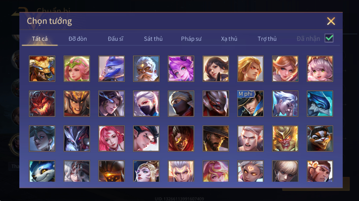This screenshot has height=201, width=359.
Task: Select the orange lion beast hero portrait
Action: click(42, 69)
